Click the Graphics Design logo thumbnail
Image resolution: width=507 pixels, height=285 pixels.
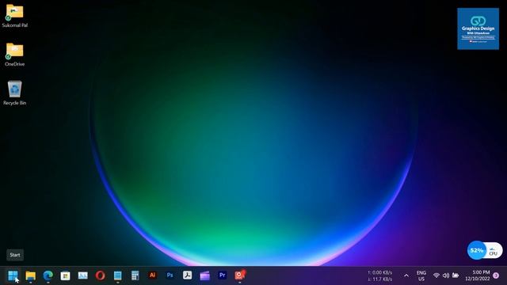478,28
